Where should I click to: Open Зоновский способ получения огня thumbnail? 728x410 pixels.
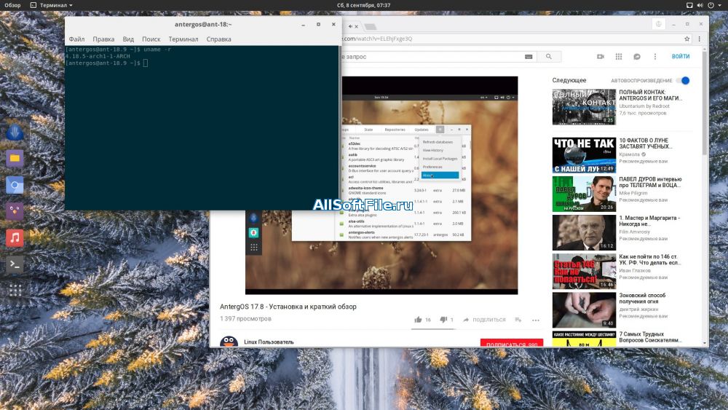point(584,310)
